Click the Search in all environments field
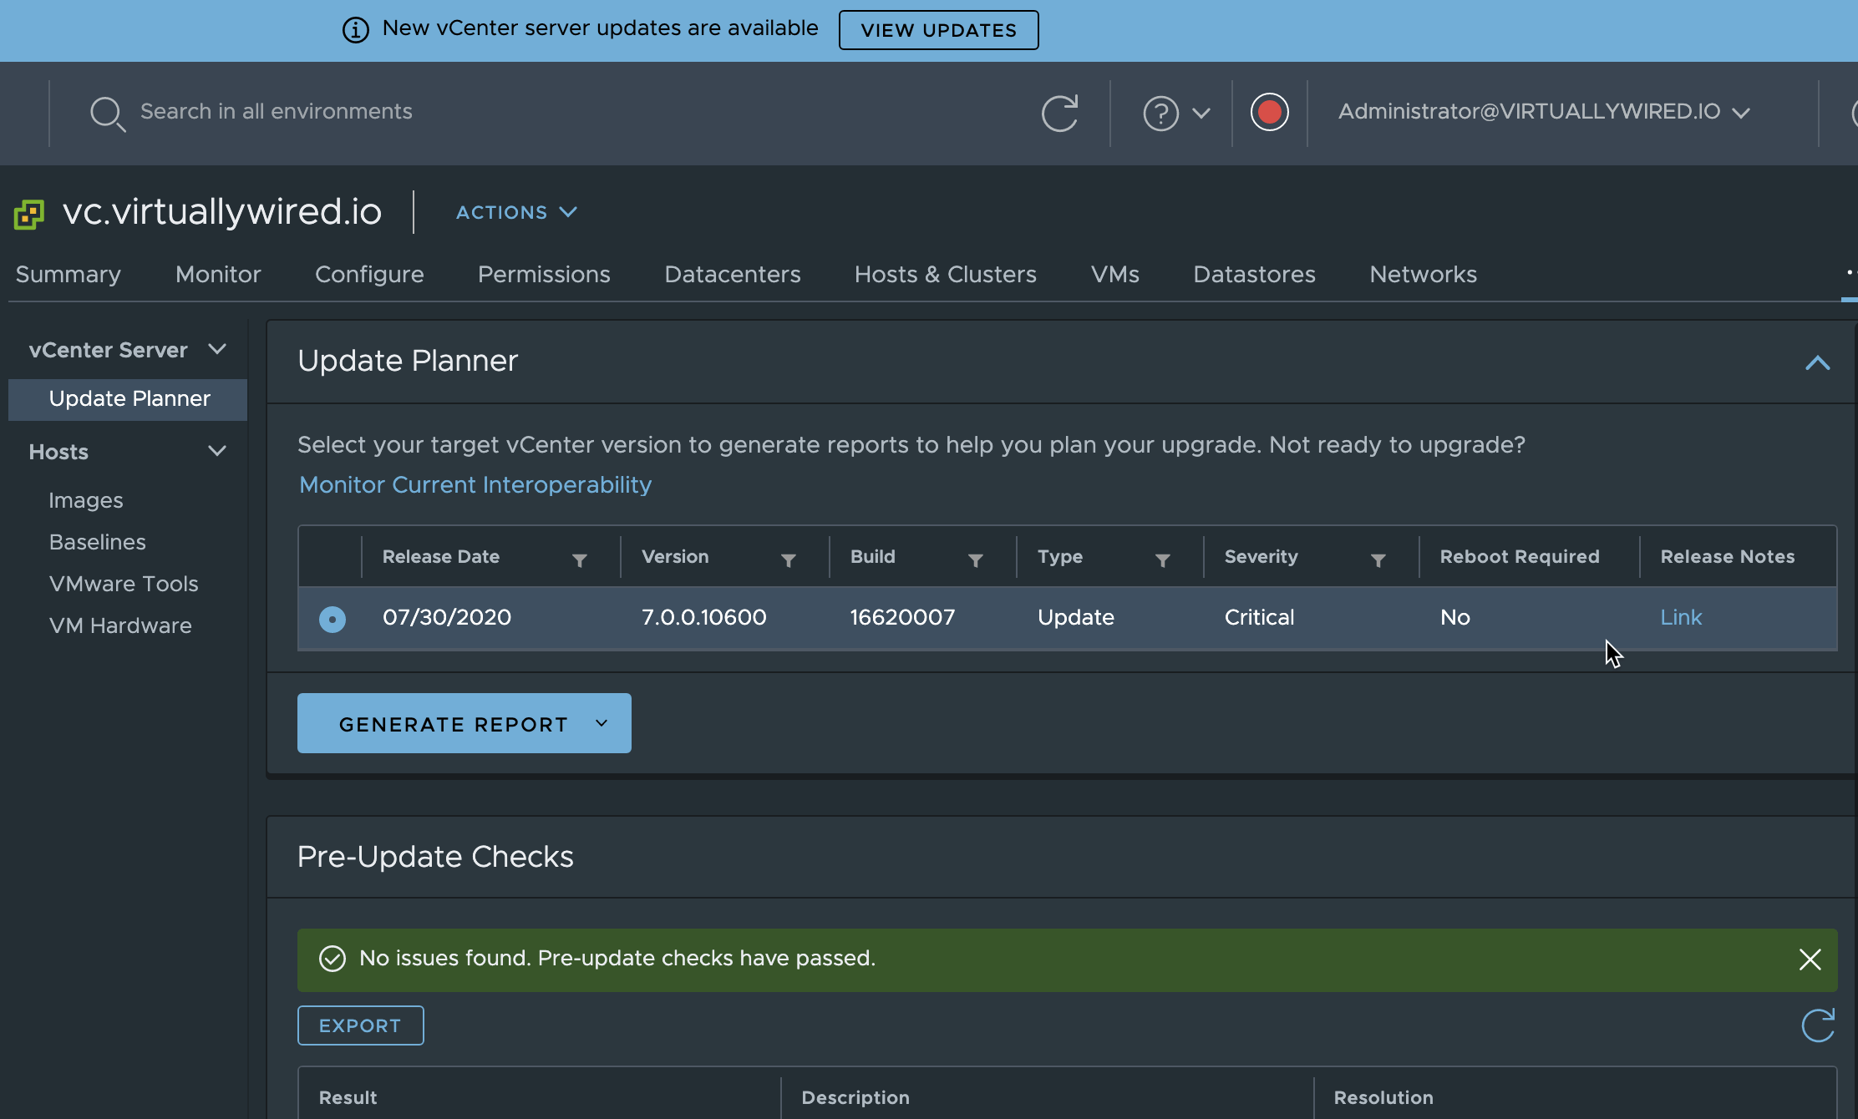This screenshot has height=1119, width=1858. (543, 112)
